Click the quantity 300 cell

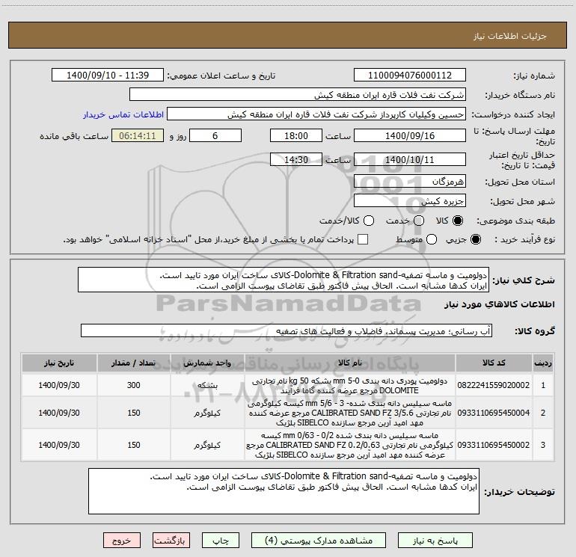(134, 385)
